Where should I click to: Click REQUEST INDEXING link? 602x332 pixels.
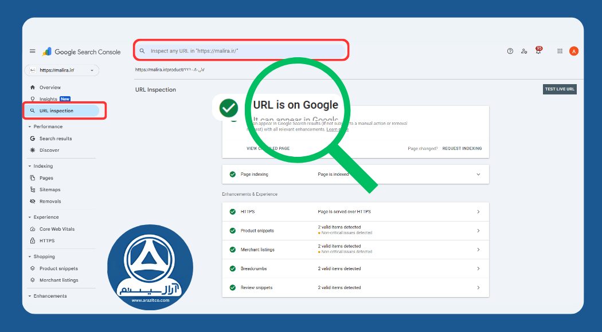pos(462,148)
